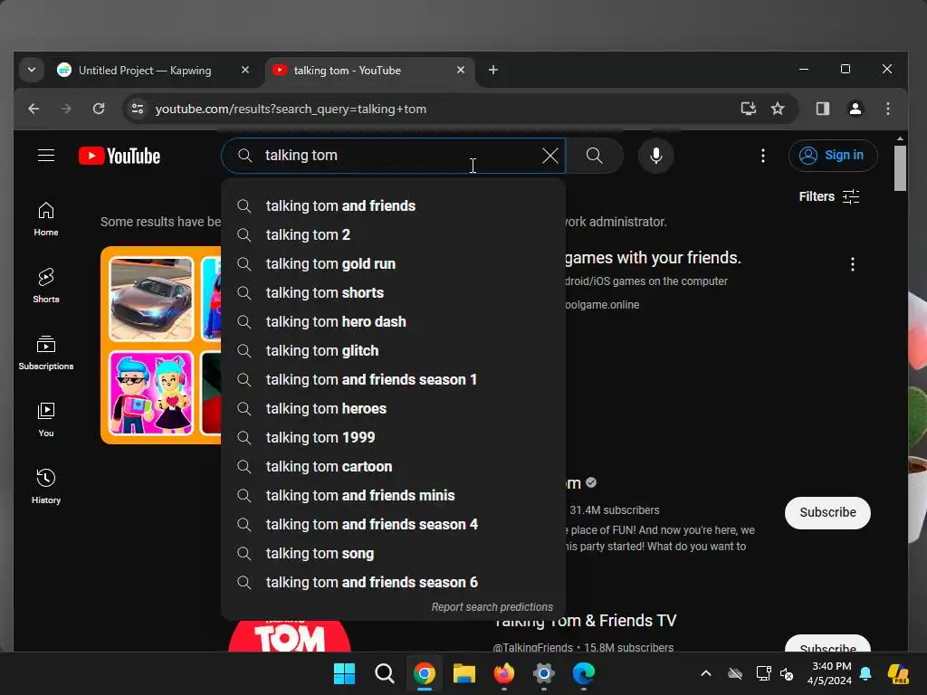927x695 pixels.
Task: Click the install app icon in address bar
Action: coord(749,109)
